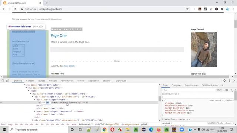
Task: Switch to the Computed styles tab
Action: click(176, 85)
